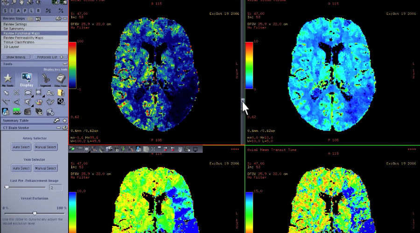Screen dimensions: 420x233
Task: Click the magnifier zoom tool icon
Action: [x=14, y=2]
